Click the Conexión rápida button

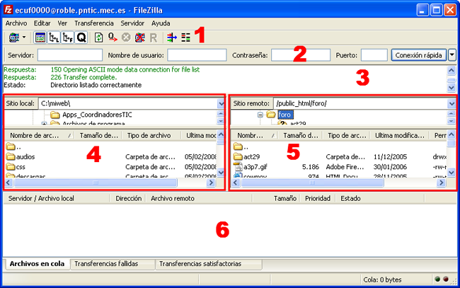(418, 55)
